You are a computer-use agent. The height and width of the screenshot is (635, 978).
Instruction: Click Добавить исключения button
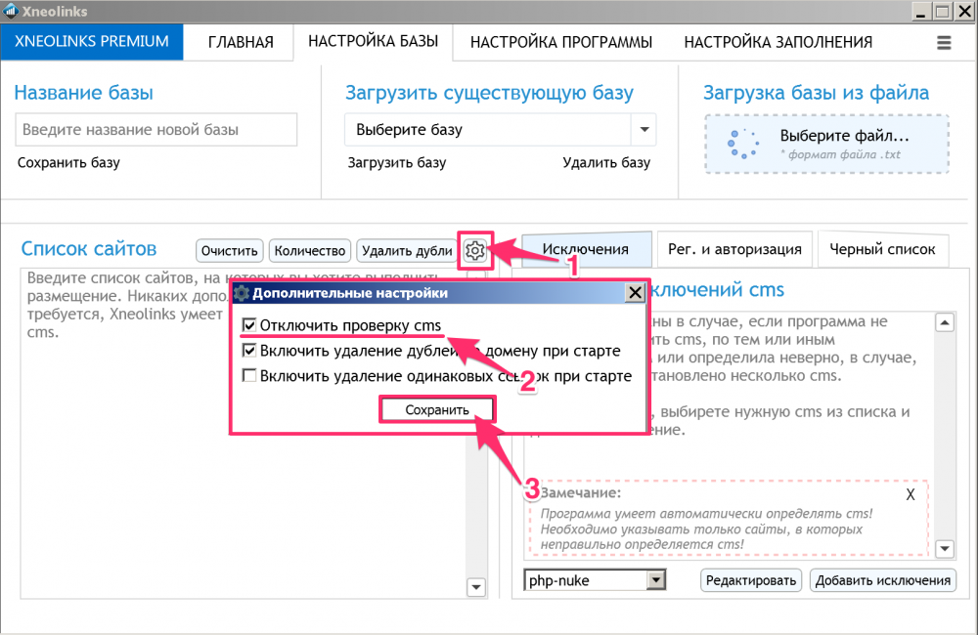pos(882,580)
